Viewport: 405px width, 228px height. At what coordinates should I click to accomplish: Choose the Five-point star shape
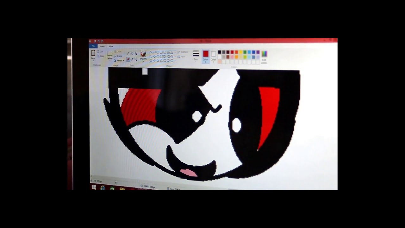[x=158, y=60]
